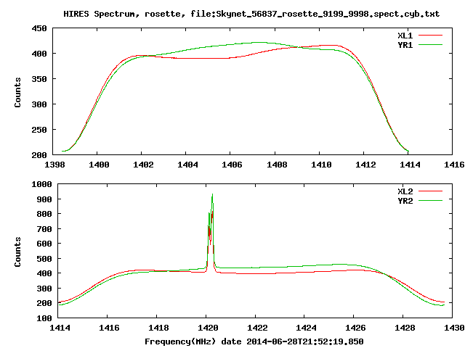Click the red XL2 legend line sample
The width and height of the screenshot is (465, 348).
pos(430,191)
